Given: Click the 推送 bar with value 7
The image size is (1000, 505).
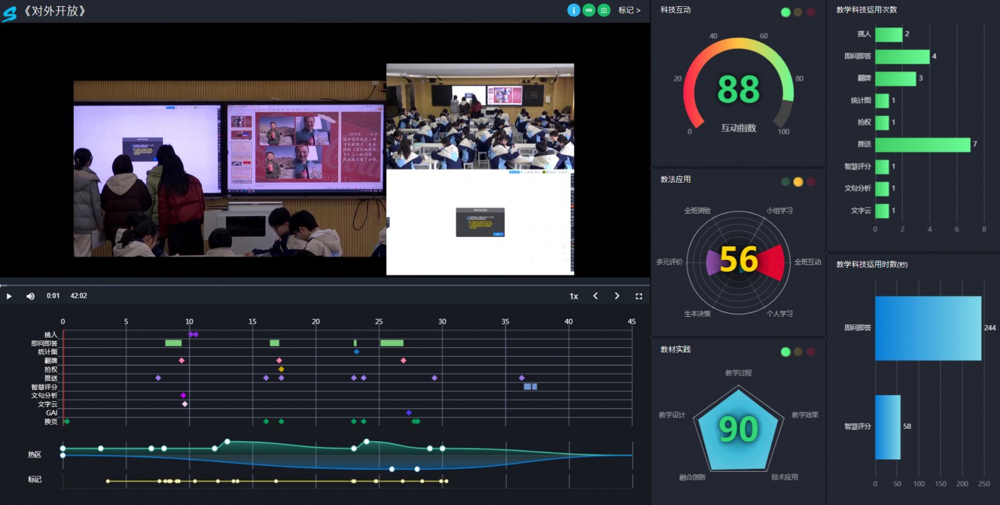Looking at the screenshot, I should pyautogui.click(x=922, y=144).
